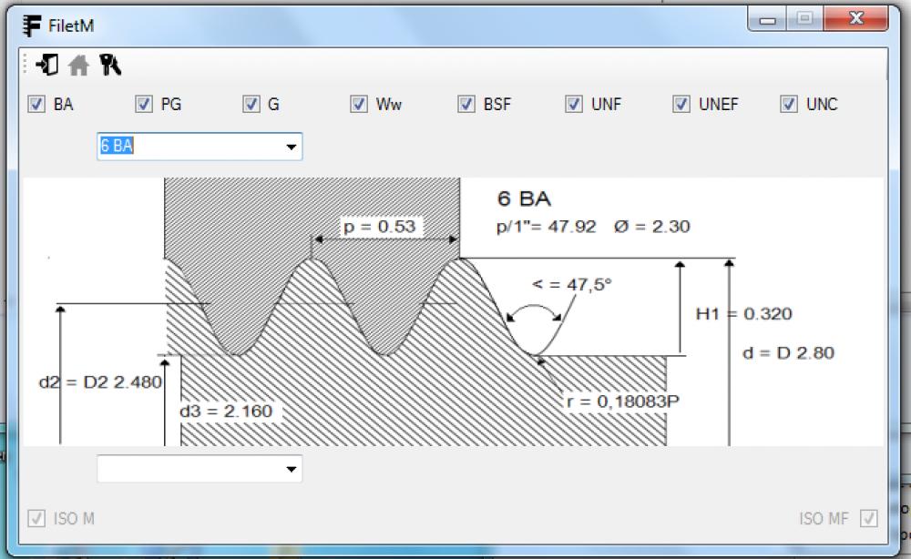
Task: Open the empty combo box below the diagram
Action: tap(290, 468)
